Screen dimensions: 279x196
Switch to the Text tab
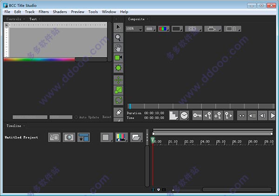tap(33, 19)
